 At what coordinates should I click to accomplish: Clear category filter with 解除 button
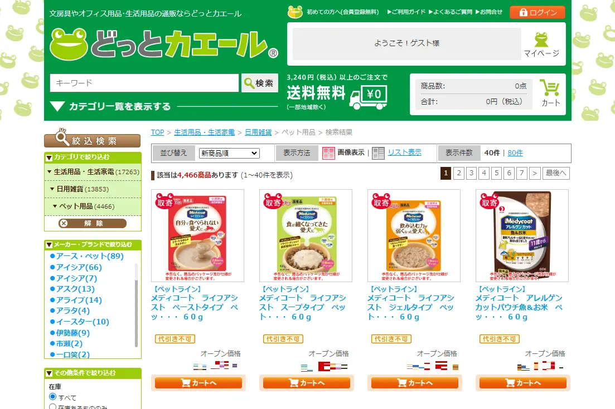[93, 224]
